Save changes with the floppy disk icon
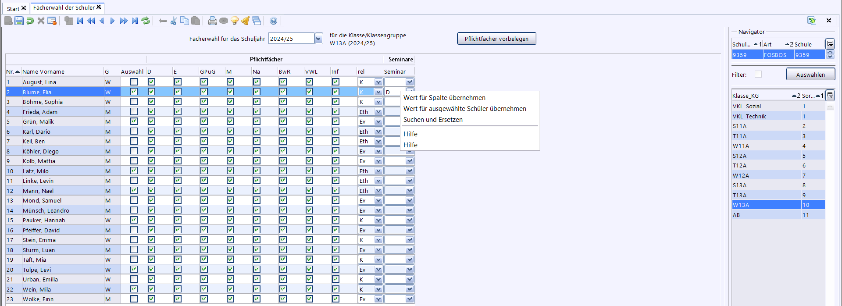The image size is (842, 306). click(x=19, y=21)
